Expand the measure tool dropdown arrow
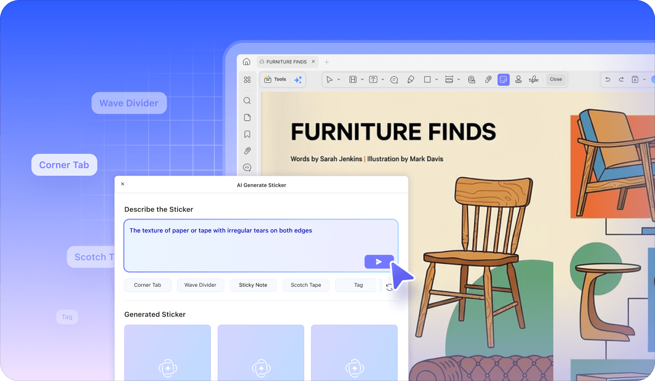Screen dimensions: 655x381 (x=458, y=80)
